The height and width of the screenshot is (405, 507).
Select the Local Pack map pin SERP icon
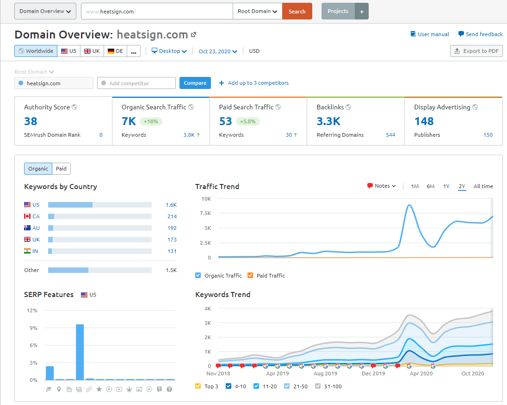pyautogui.click(x=59, y=389)
